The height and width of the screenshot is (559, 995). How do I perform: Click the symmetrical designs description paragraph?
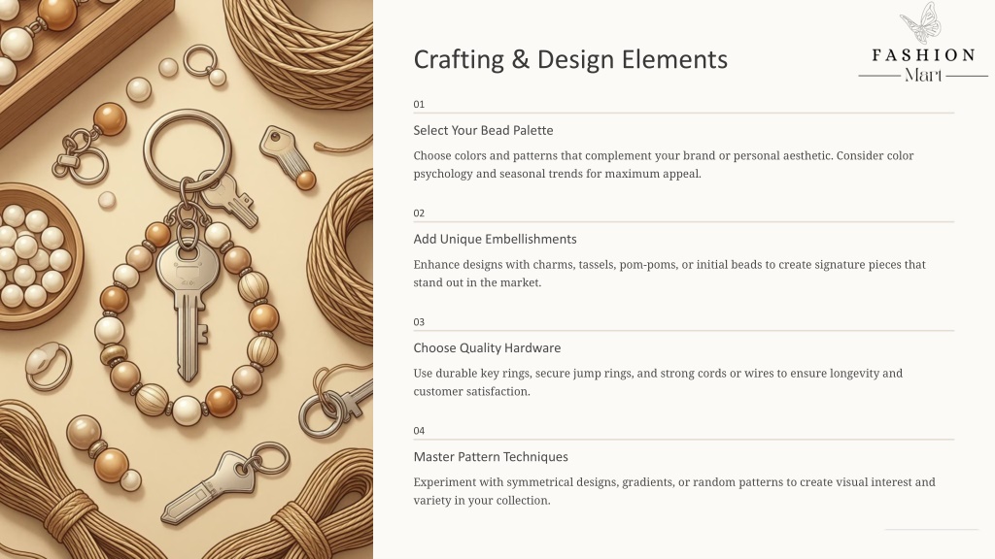tap(673, 490)
